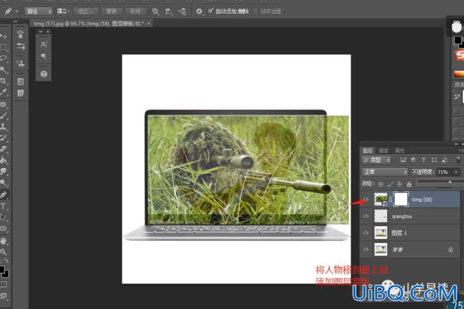Hide the 背景 layer

tap(366, 250)
